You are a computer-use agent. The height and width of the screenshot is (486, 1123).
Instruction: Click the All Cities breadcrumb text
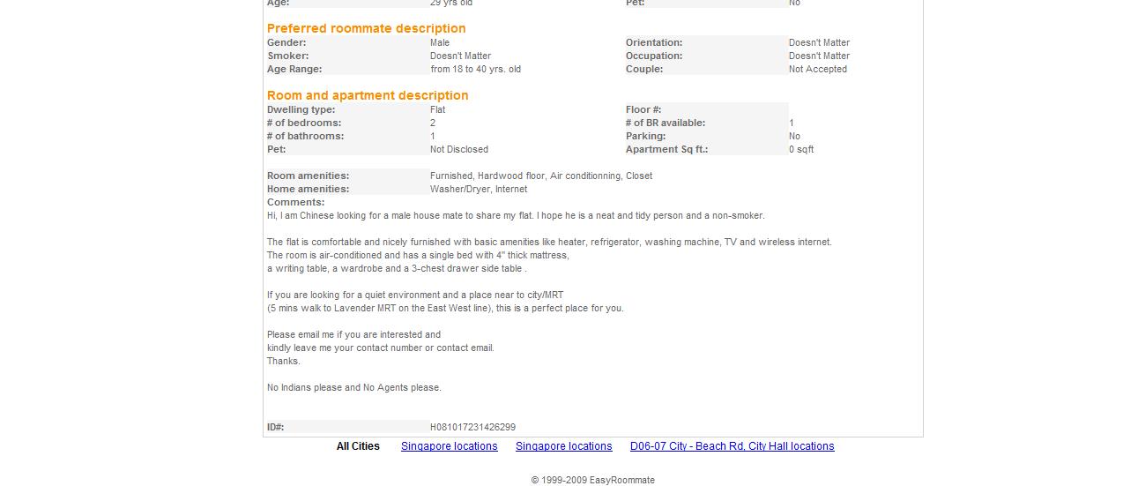click(358, 446)
